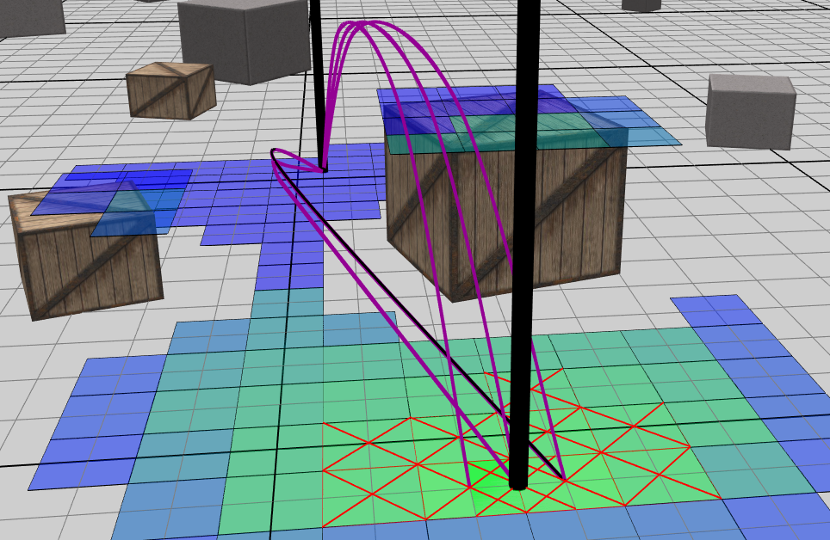Screen dimensions: 830x540
Task: Select the large gray cube at top center
Action: [245, 39]
